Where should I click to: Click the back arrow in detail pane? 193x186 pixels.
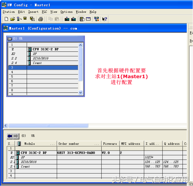[x=10, y=136]
